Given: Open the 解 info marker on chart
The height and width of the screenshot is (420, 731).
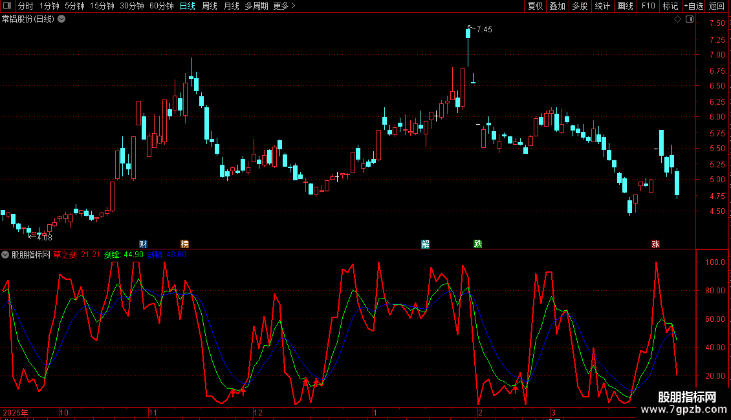Looking at the screenshot, I should coord(425,244).
